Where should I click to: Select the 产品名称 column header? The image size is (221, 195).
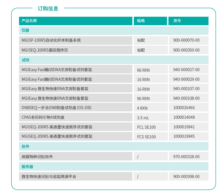click(29, 21)
